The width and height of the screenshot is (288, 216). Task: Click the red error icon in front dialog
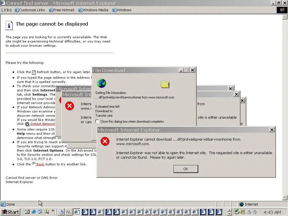tap(105, 141)
